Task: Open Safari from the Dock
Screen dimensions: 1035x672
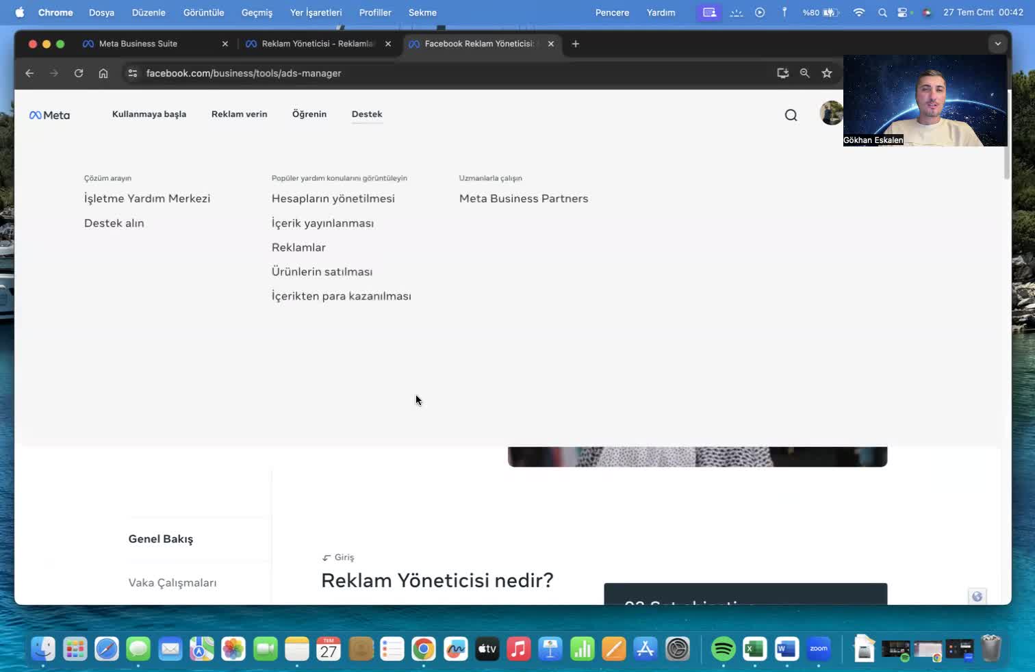Action: pyautogui.click(x=107, y=649)
